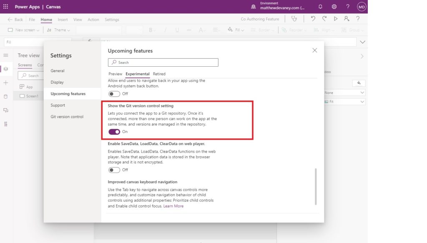427x243 pixels.
Task: Run the App checker stethoscope icon
Action: click(294, 19)
